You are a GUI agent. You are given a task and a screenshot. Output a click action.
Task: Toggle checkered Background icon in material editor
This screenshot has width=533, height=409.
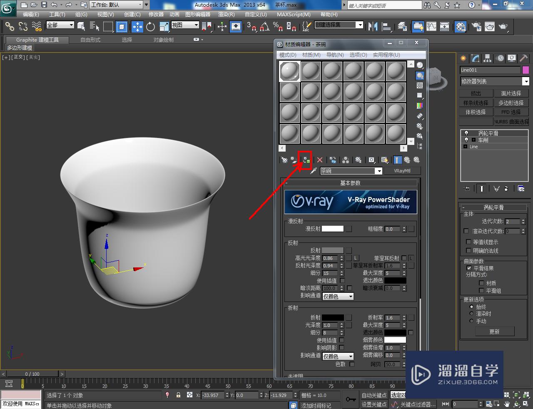point(420,85)
